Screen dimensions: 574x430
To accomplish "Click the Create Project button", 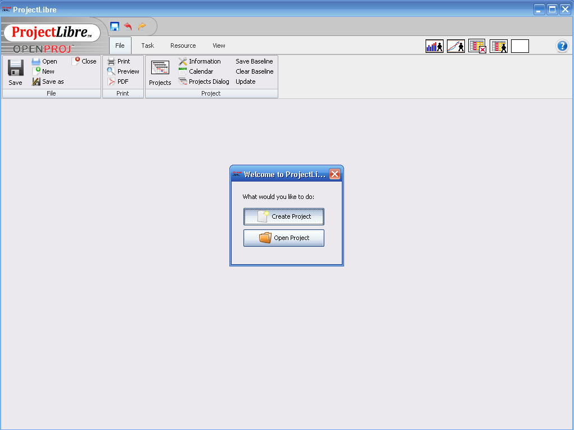I will (284, 216).
